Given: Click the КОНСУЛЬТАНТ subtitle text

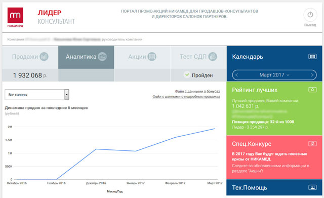Looking at the screenshot, I should pyautogui.click(x=56, y=21).
